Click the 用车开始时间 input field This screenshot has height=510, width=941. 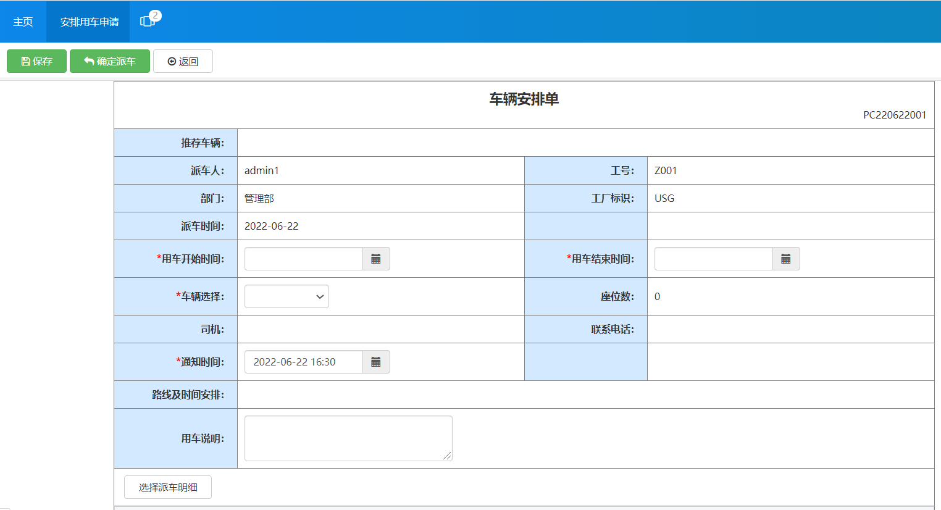click(x=303, y=259)
